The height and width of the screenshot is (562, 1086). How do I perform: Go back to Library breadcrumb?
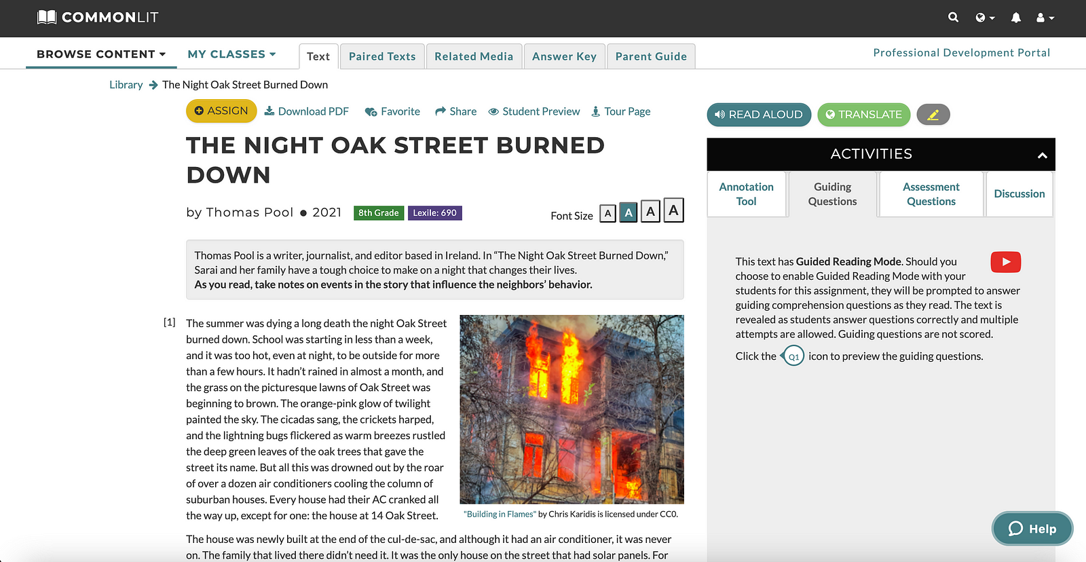126,85
